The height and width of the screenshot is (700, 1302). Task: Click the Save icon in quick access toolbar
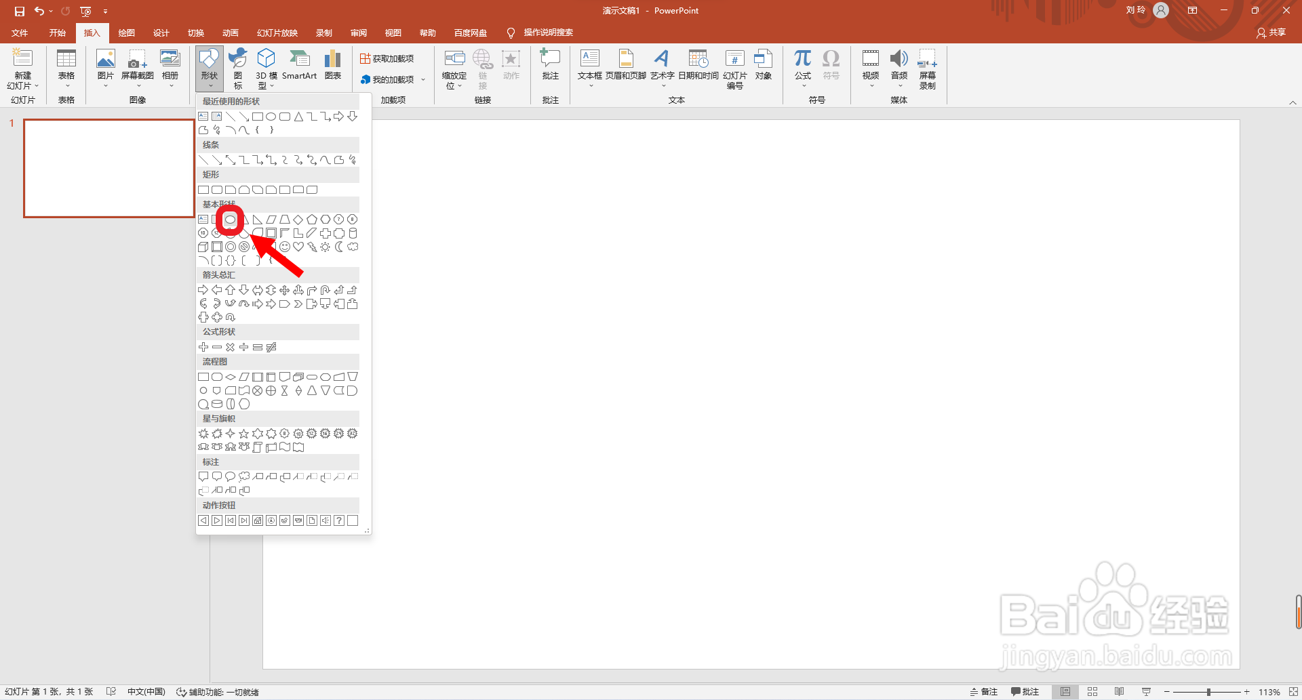20,11
